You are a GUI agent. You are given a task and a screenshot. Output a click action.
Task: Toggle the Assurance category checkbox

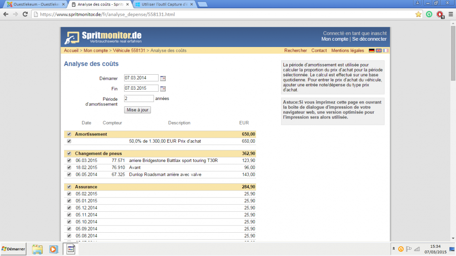pyautogui.click(x=69, y=187)
